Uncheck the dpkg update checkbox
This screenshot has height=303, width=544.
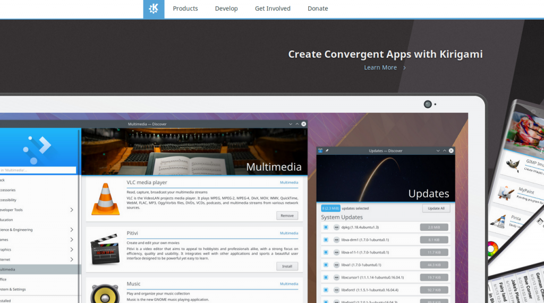[326, 228]
